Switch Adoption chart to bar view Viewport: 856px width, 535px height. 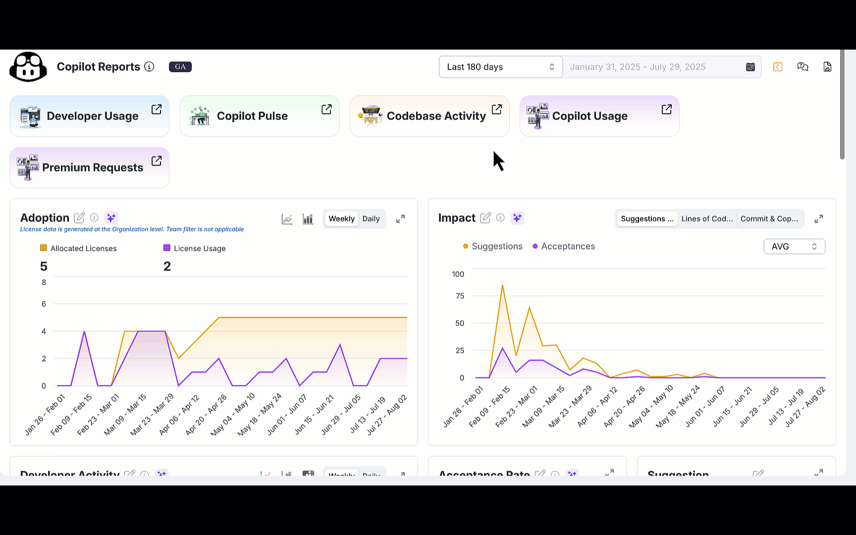[x=308, y=219]
